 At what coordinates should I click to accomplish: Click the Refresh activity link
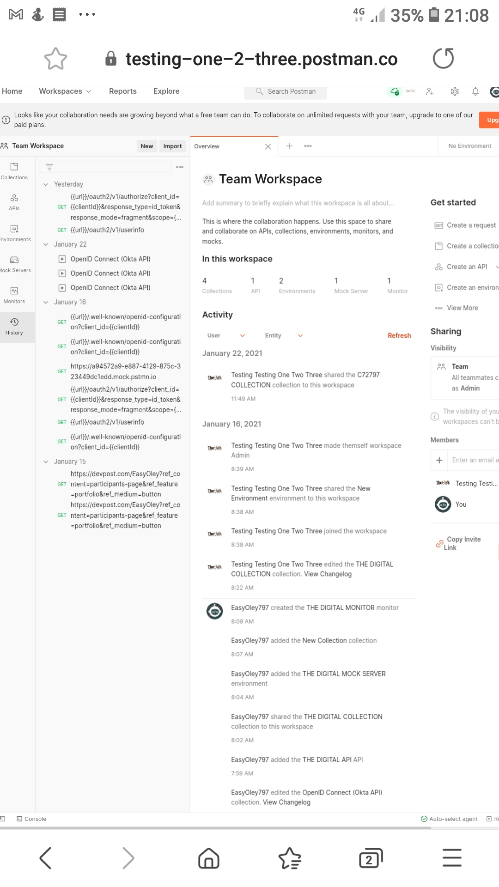tap(399, 336)
